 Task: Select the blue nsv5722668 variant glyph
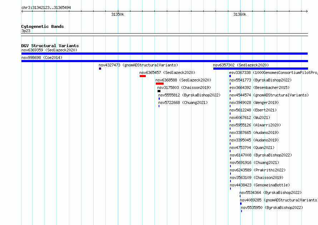(x=159, y=106)
